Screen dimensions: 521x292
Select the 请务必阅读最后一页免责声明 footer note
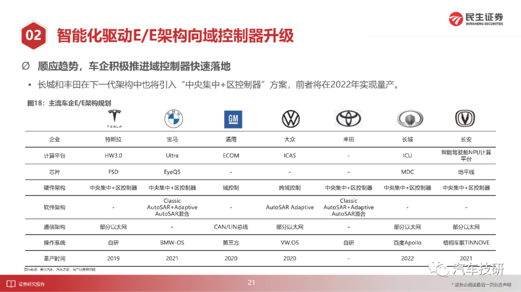(x=481, y=285)
